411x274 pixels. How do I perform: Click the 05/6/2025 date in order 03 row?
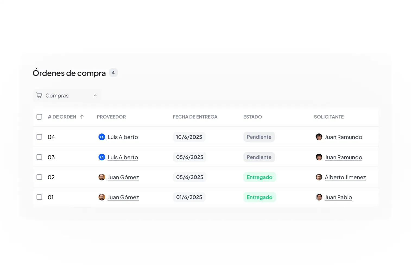pyautogui.click(x=190, y=157)
